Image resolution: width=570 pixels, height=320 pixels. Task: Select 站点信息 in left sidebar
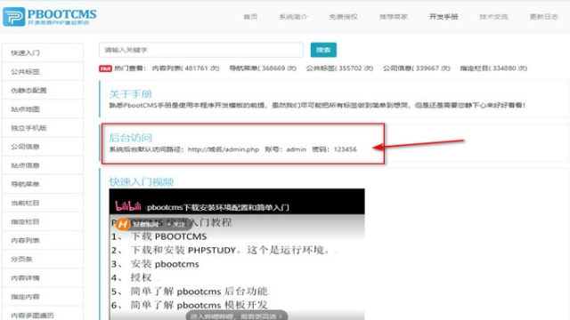point(43,165)
